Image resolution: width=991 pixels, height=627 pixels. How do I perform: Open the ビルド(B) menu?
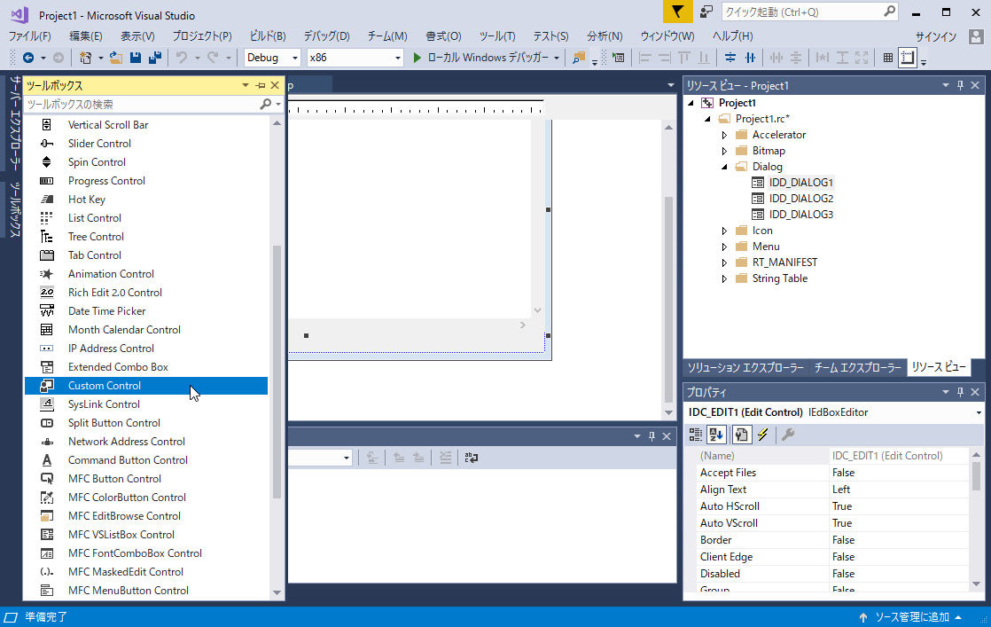point(268,36)
